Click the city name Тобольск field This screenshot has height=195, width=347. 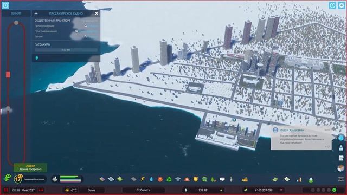[x=143, y=190]
